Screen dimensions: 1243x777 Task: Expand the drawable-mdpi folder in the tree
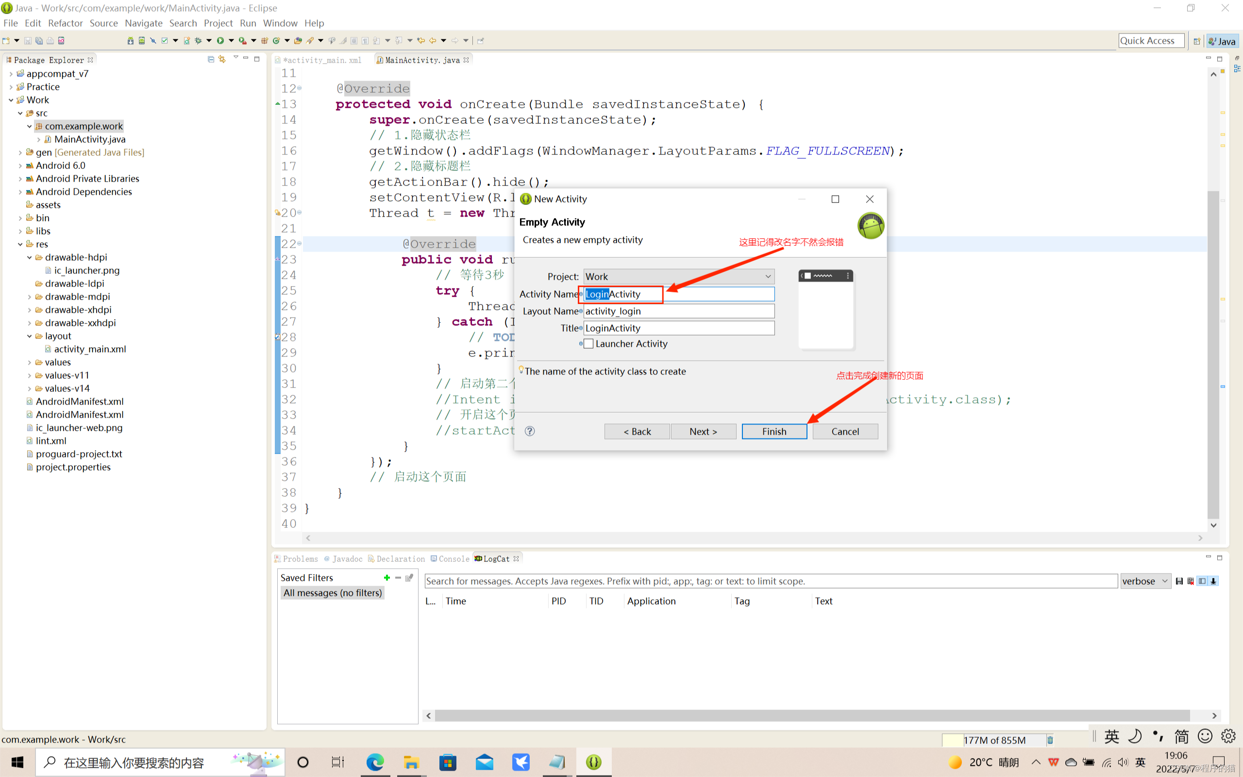click(29, 297)
